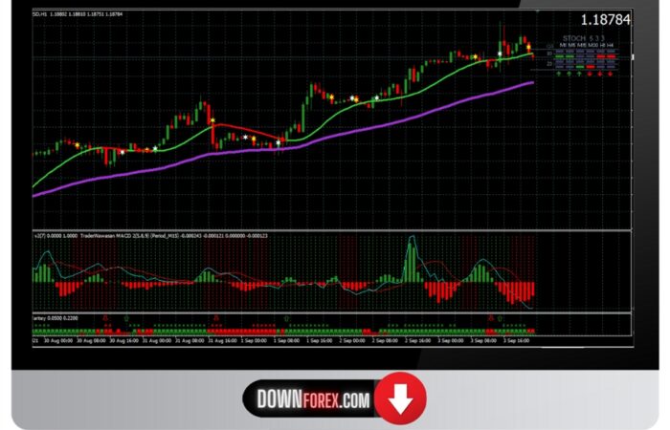Image resolution: width=670 pixels, height=430 pixels.
Task: Click the last star signal at chart top right
Action: 529,48
